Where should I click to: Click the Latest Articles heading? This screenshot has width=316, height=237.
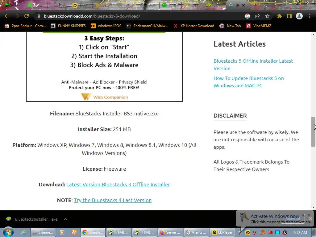tap(239, 44)
